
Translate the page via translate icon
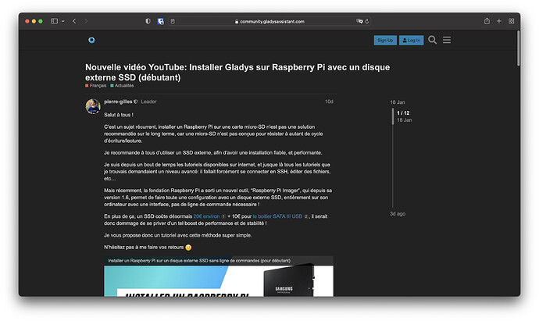pos(359,21)
